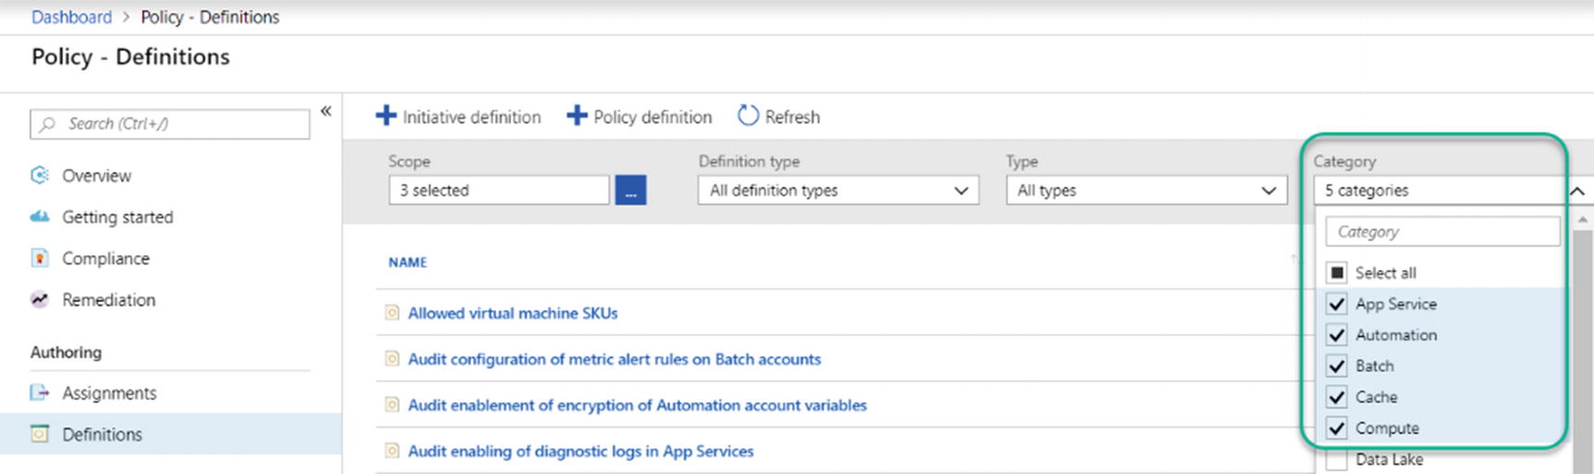Click the Refresh circular arrow icon
1594x474 pixels.
[x=748, y=116]
